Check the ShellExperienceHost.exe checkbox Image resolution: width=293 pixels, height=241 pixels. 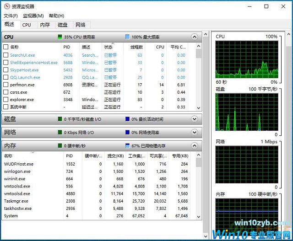(6, 62)
